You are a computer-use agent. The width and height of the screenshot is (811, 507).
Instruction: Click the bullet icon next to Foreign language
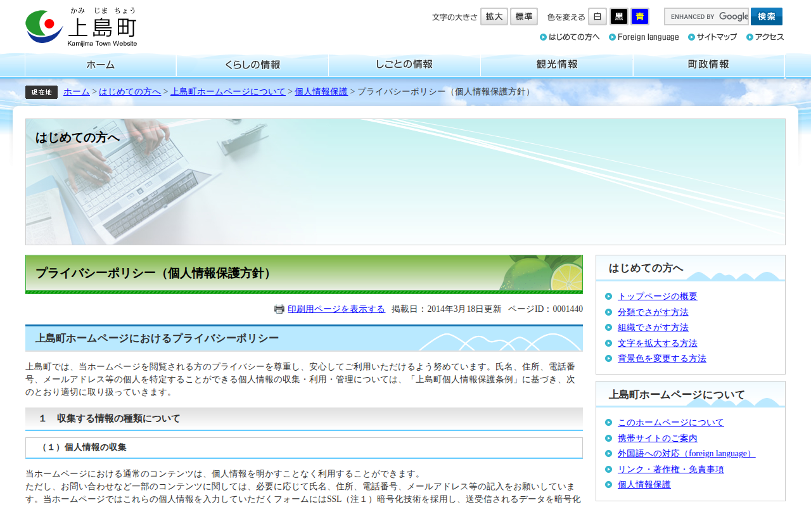pyautogui.click(x=612, y=37)
